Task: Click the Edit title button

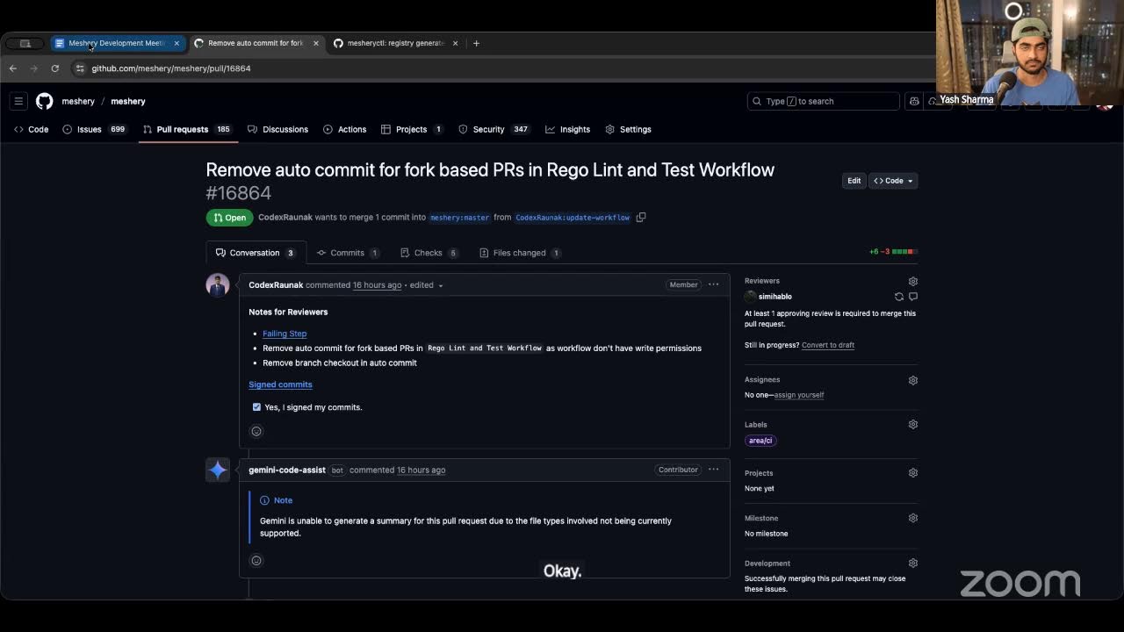Action: point(854,181)
